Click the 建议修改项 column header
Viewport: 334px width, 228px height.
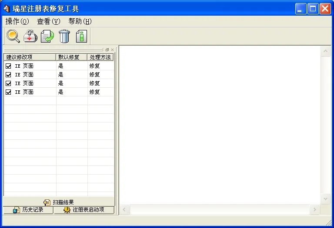coord(30,57)
